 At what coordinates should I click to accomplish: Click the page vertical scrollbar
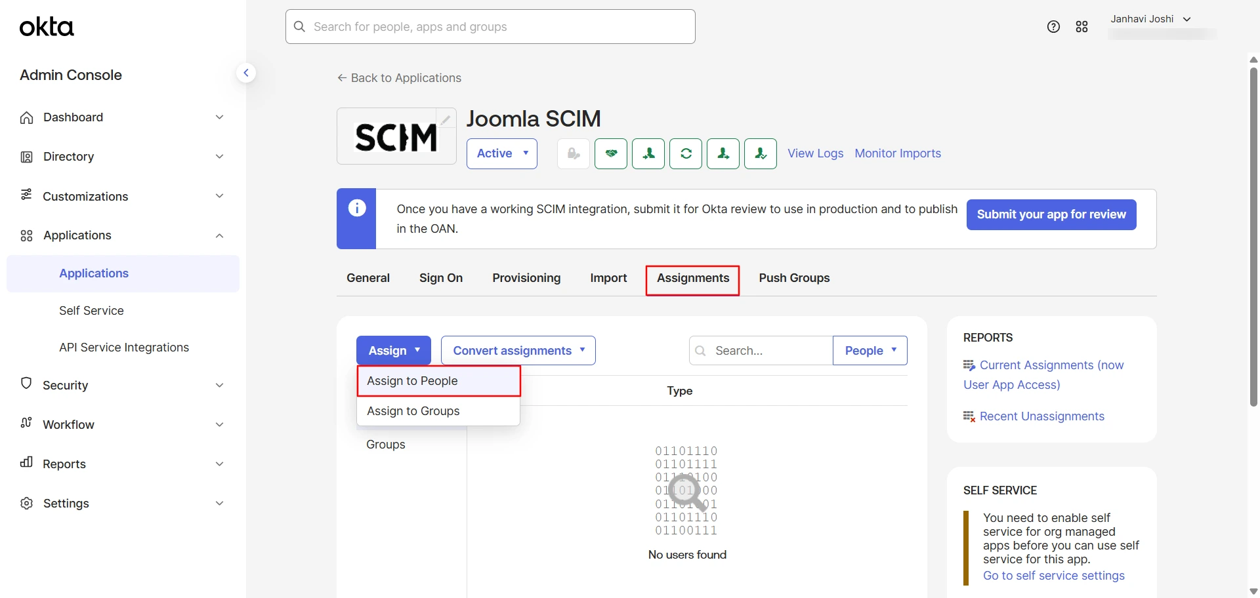1253,236
